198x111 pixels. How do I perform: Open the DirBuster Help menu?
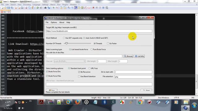pos(68,23)
